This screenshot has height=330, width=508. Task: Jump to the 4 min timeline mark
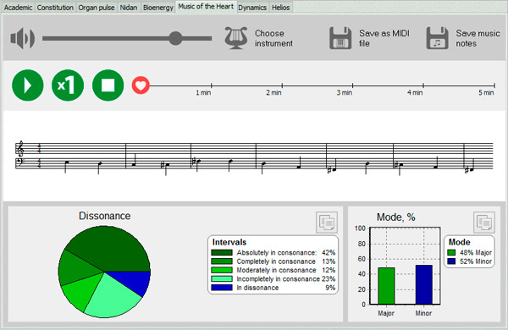[423, 85]
